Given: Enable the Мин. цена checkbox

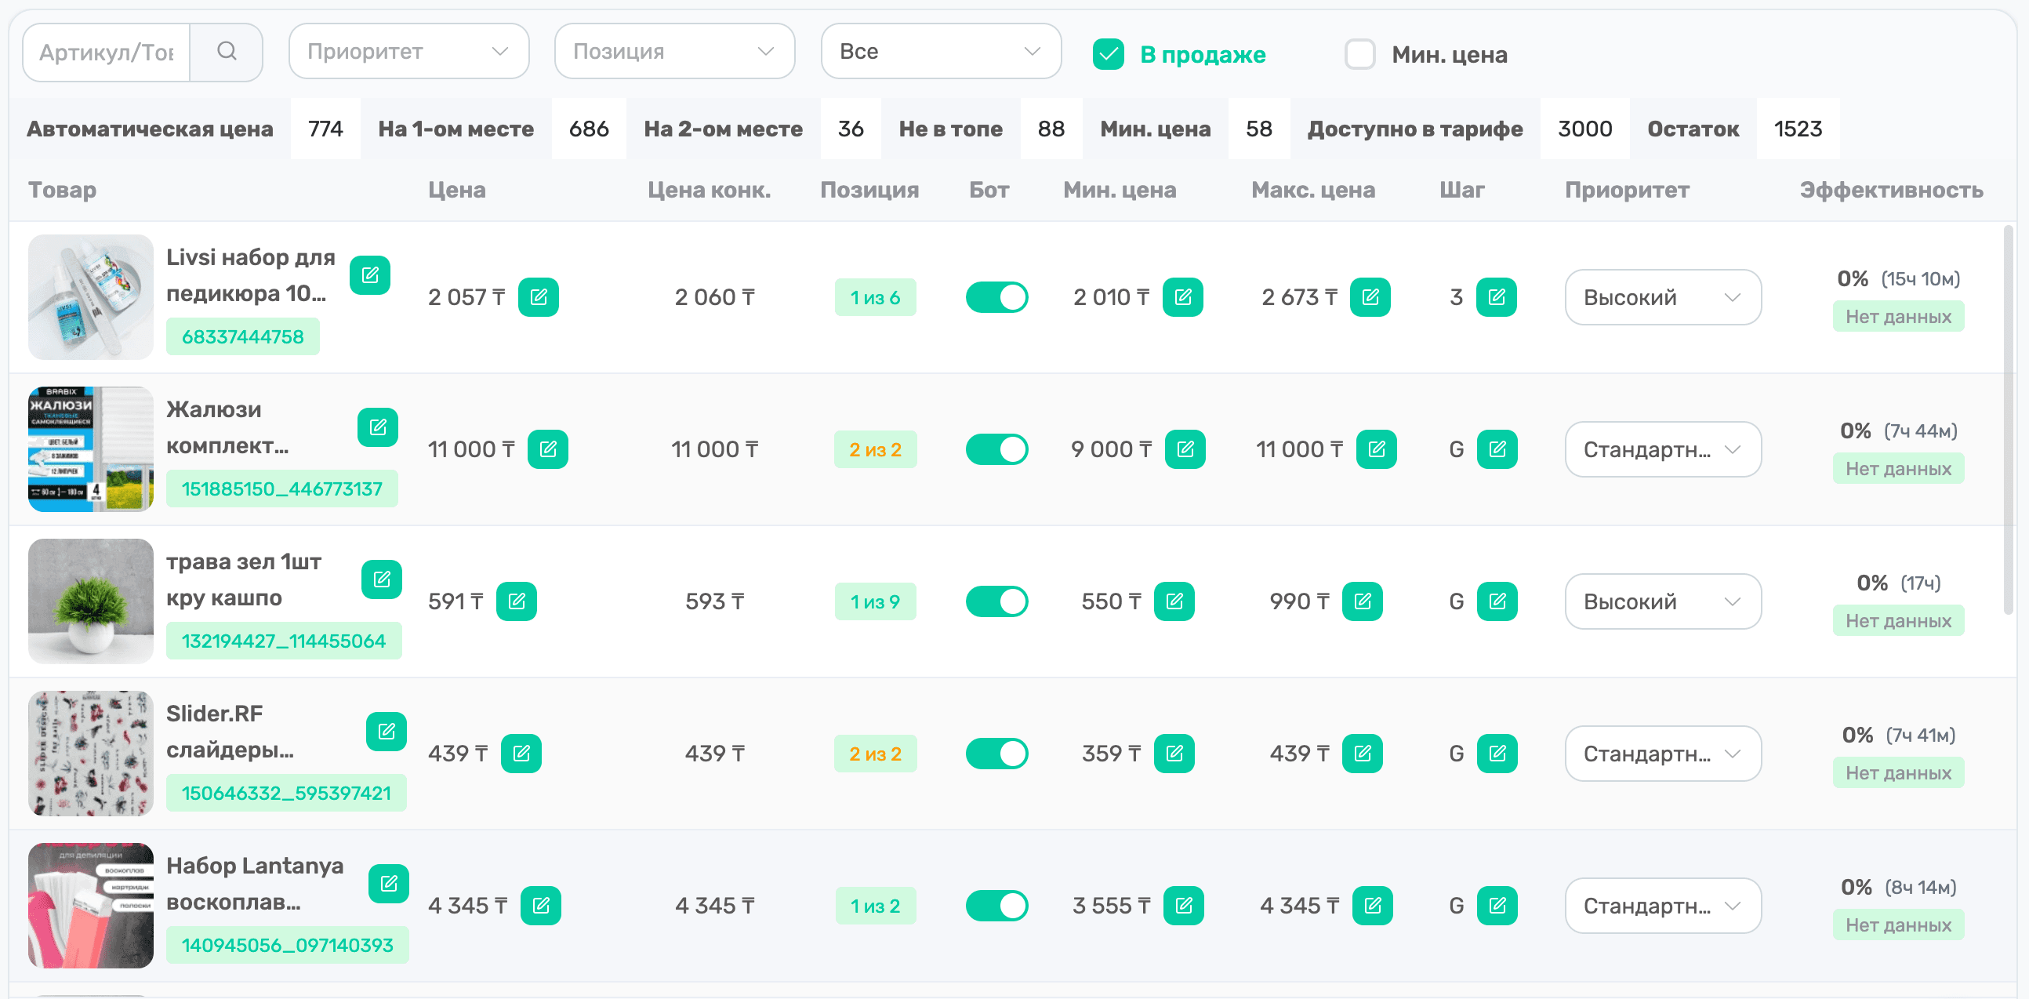Looking at the screenshot, I should click(x=1359, y=54).
